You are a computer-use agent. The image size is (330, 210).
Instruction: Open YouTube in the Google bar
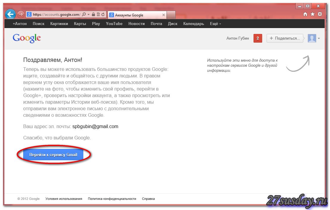point(114,24)
